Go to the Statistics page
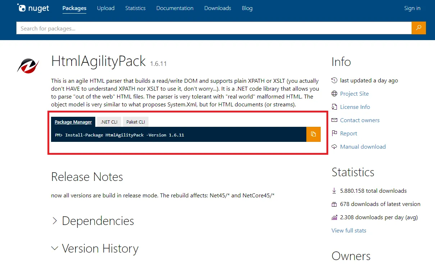Image resolution: width=435 pixels, height=264 pixels. coord(136,8)
